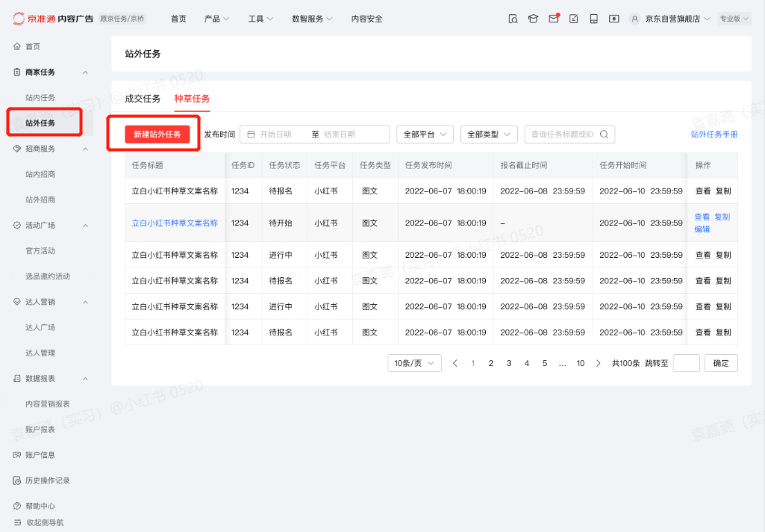Open the 专业版 version dropdown
The width and height of the screenshot is (765, 532).
(x=734, y=19)
